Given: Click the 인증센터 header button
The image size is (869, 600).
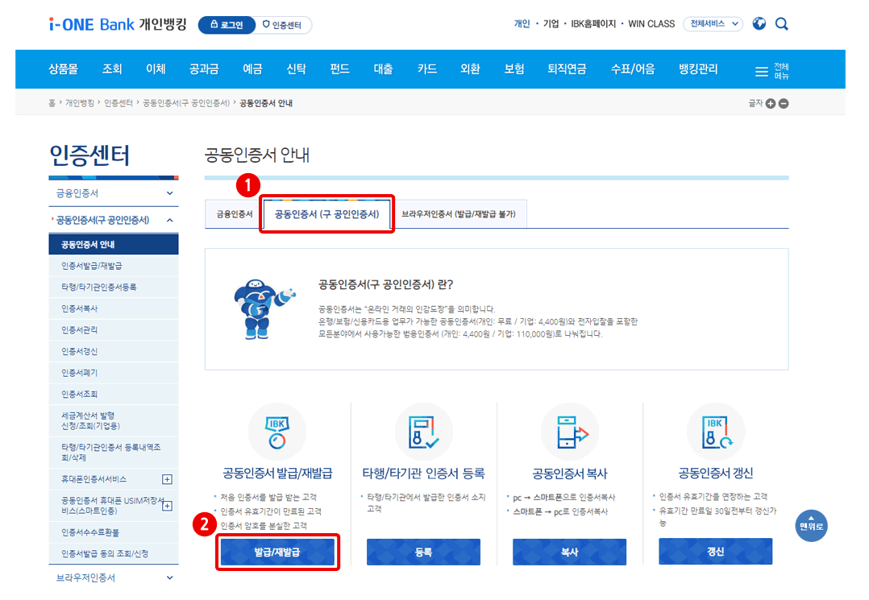Looking at the screenshot, I should pyautogui.click(x=282, y=25).
